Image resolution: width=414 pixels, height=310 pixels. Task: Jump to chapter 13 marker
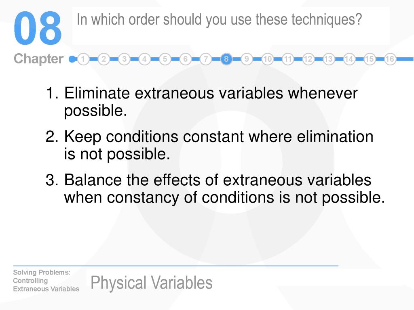coord(328,59)
